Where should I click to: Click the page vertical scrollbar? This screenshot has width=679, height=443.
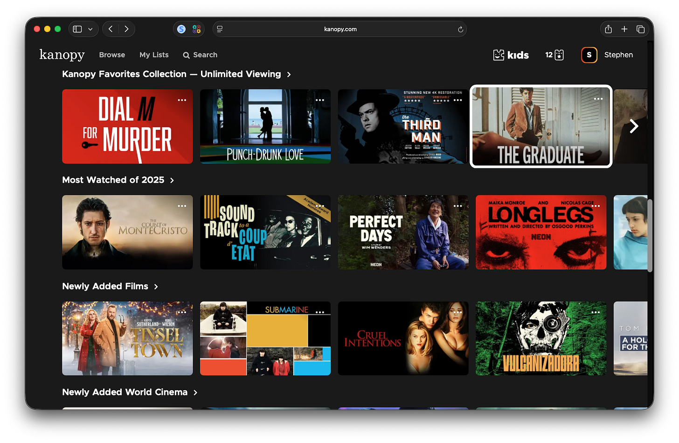pyautogui.click(x=650, y=235)
